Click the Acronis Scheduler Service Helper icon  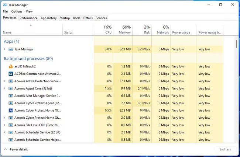pyautogui.click(x=11, y=140)
